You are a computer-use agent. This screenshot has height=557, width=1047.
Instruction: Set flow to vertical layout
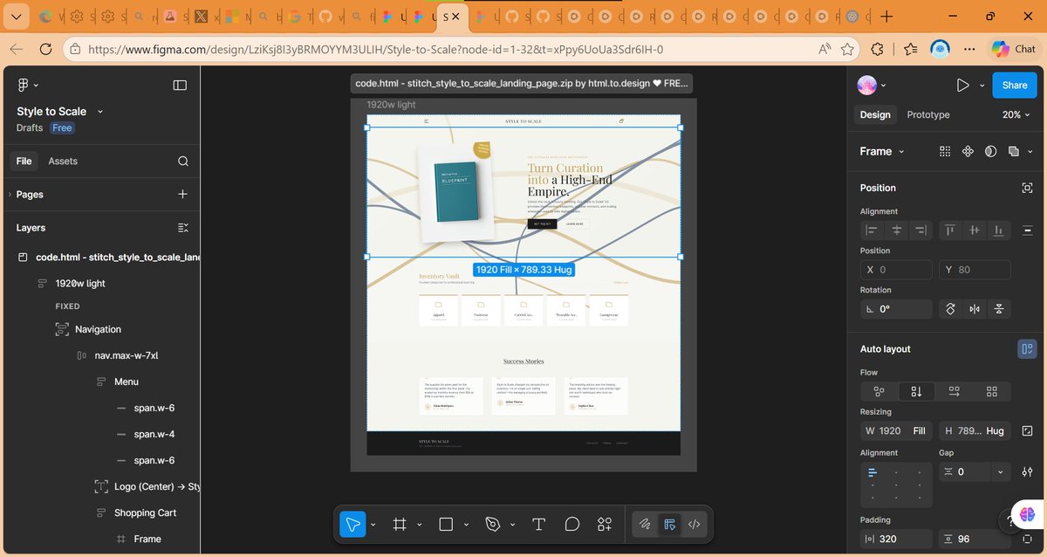[916, 391]
